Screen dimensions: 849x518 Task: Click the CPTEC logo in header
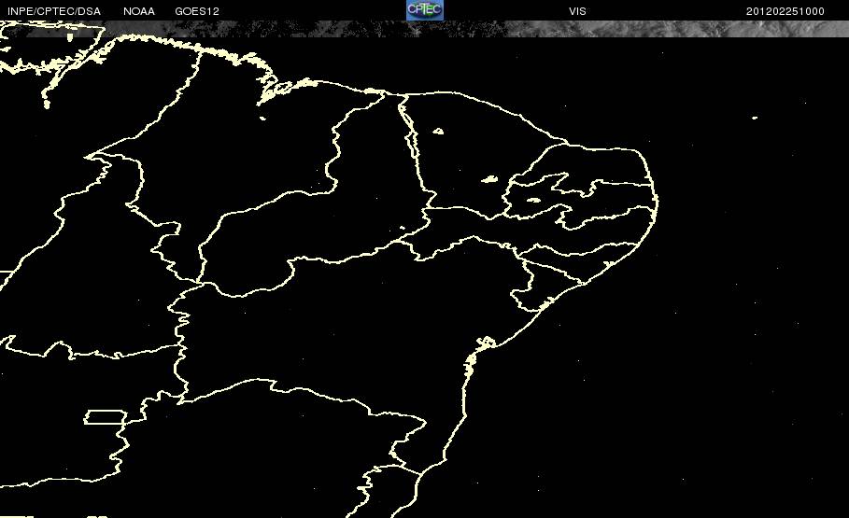click(424, 10)
